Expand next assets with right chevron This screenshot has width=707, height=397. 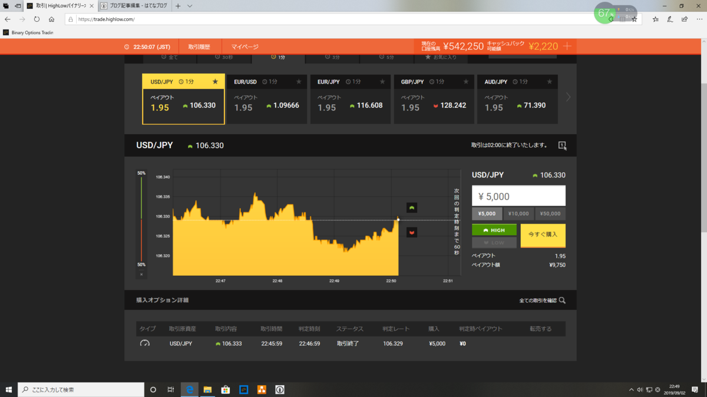click(568, 97)
